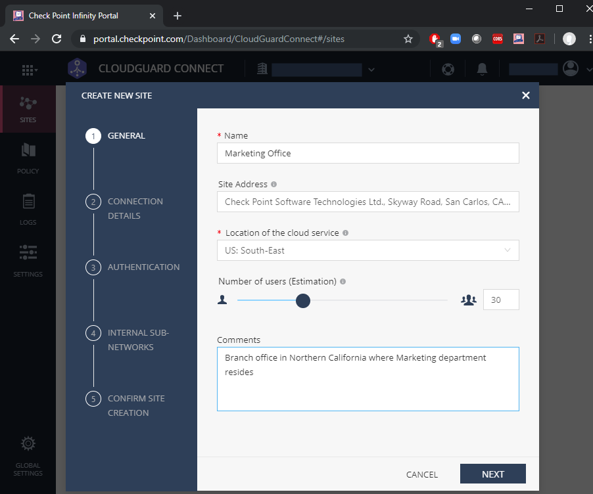Image resolution: width=593 pixels, height=494 pixels.
Task: Click the notification bell icon
Action: pos(482,69)
